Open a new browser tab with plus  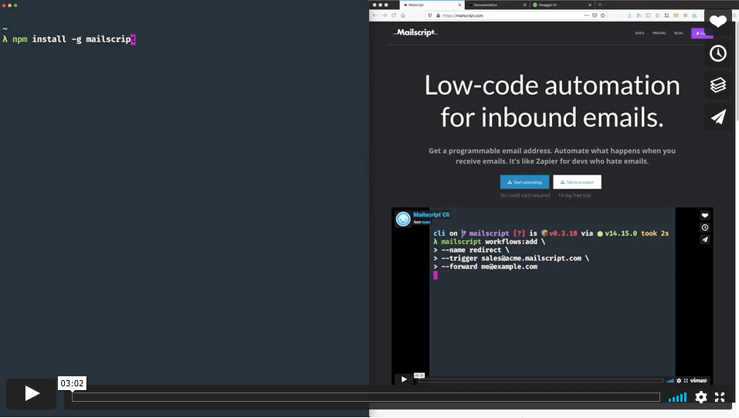pyautogui.click(x=600, y=5)
